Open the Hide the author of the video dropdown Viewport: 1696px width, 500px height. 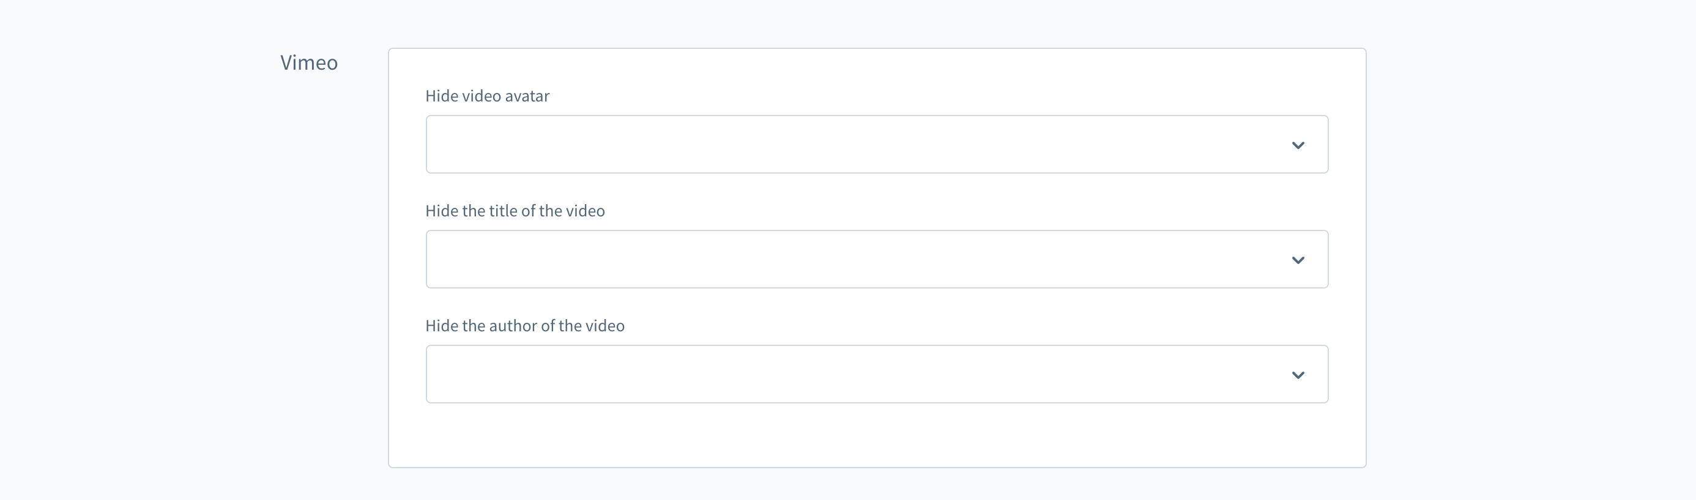(876, 374)
